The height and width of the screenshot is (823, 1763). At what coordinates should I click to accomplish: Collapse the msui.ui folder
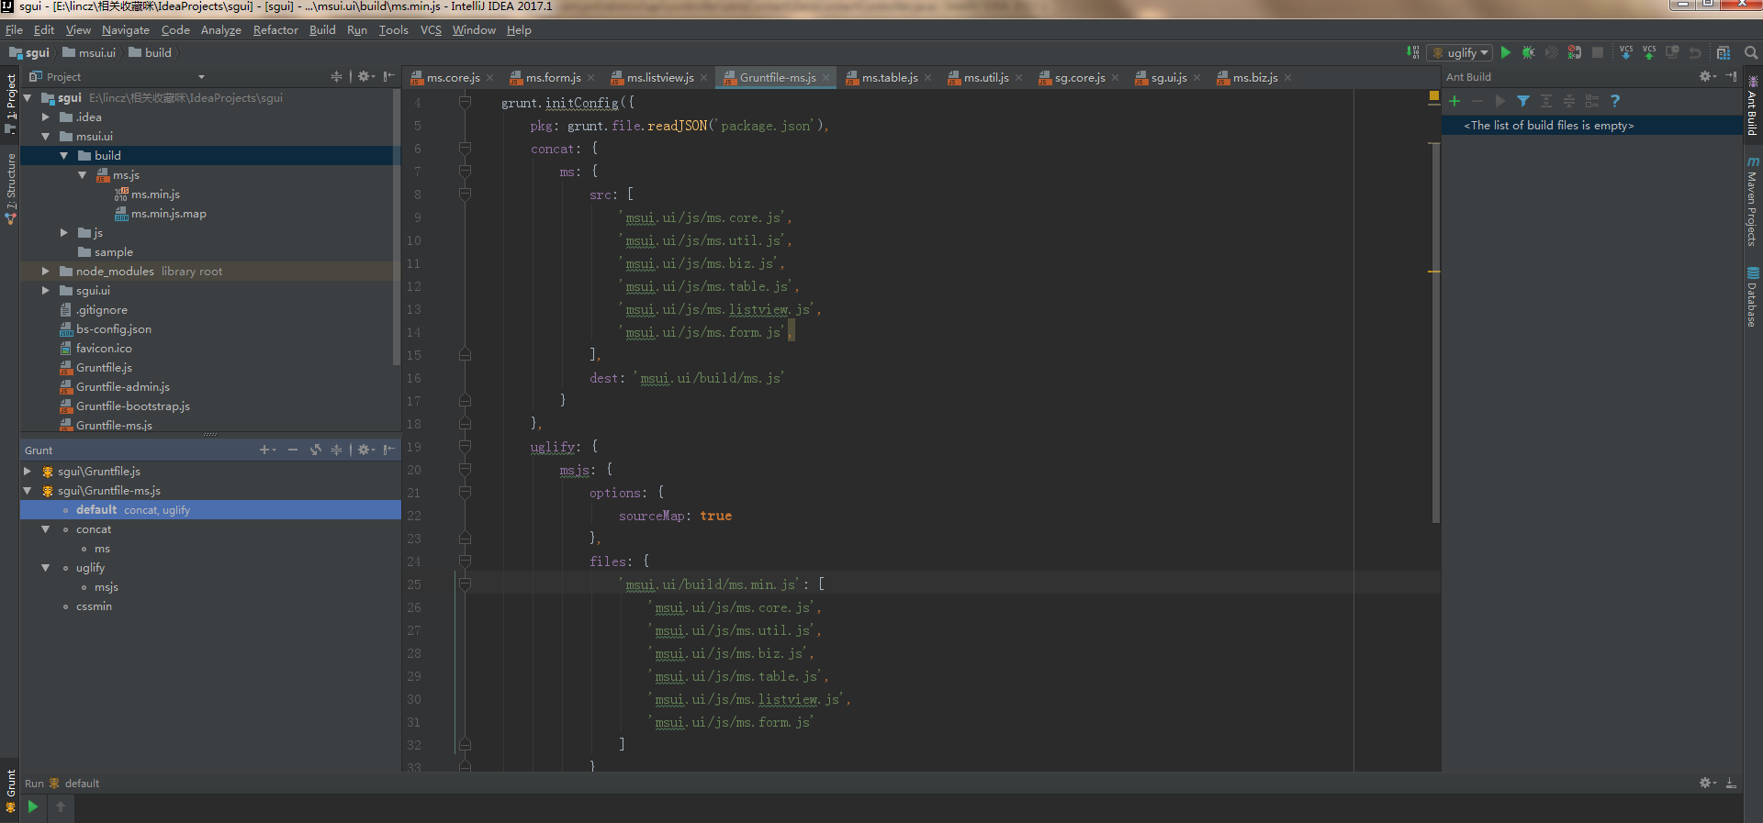tap(46, 137)
